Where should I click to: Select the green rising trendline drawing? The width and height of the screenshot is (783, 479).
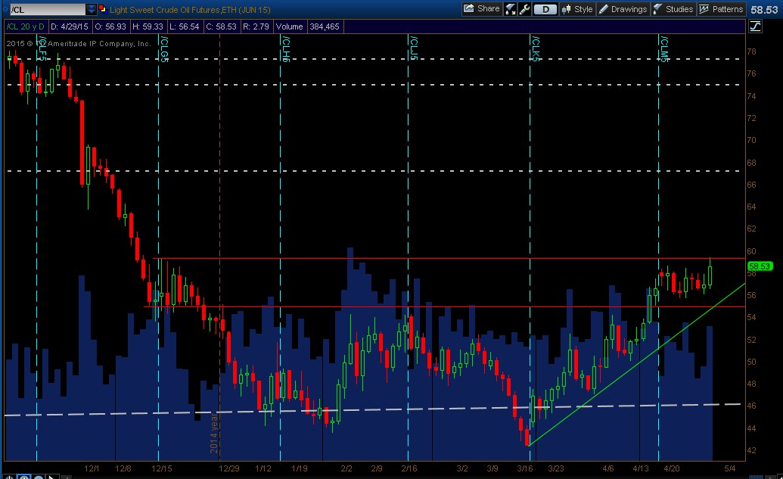point(637,364)
